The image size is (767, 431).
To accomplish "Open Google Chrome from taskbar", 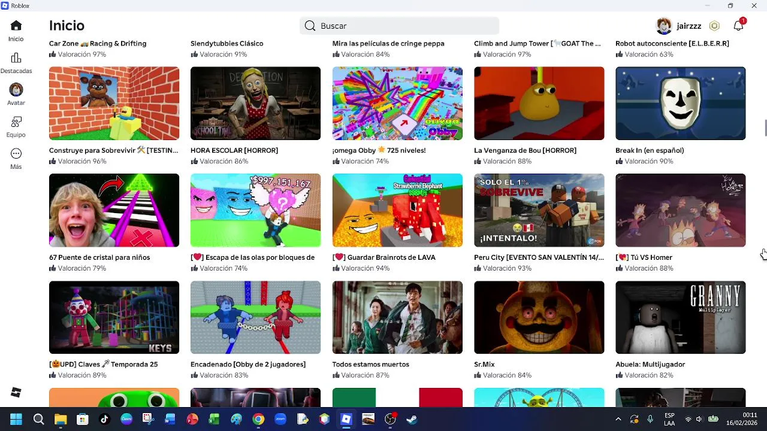I will click(258, 419).
